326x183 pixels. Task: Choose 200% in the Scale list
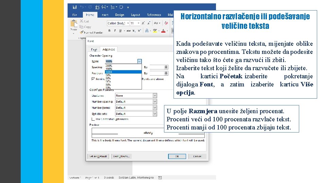click(123, 65)
